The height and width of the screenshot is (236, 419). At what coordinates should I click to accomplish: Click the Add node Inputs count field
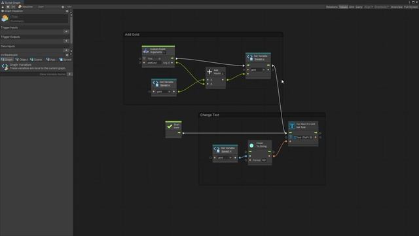point(223,73)
